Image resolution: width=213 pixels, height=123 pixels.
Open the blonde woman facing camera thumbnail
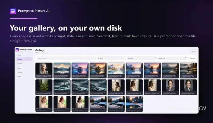[x=44, y=104]
